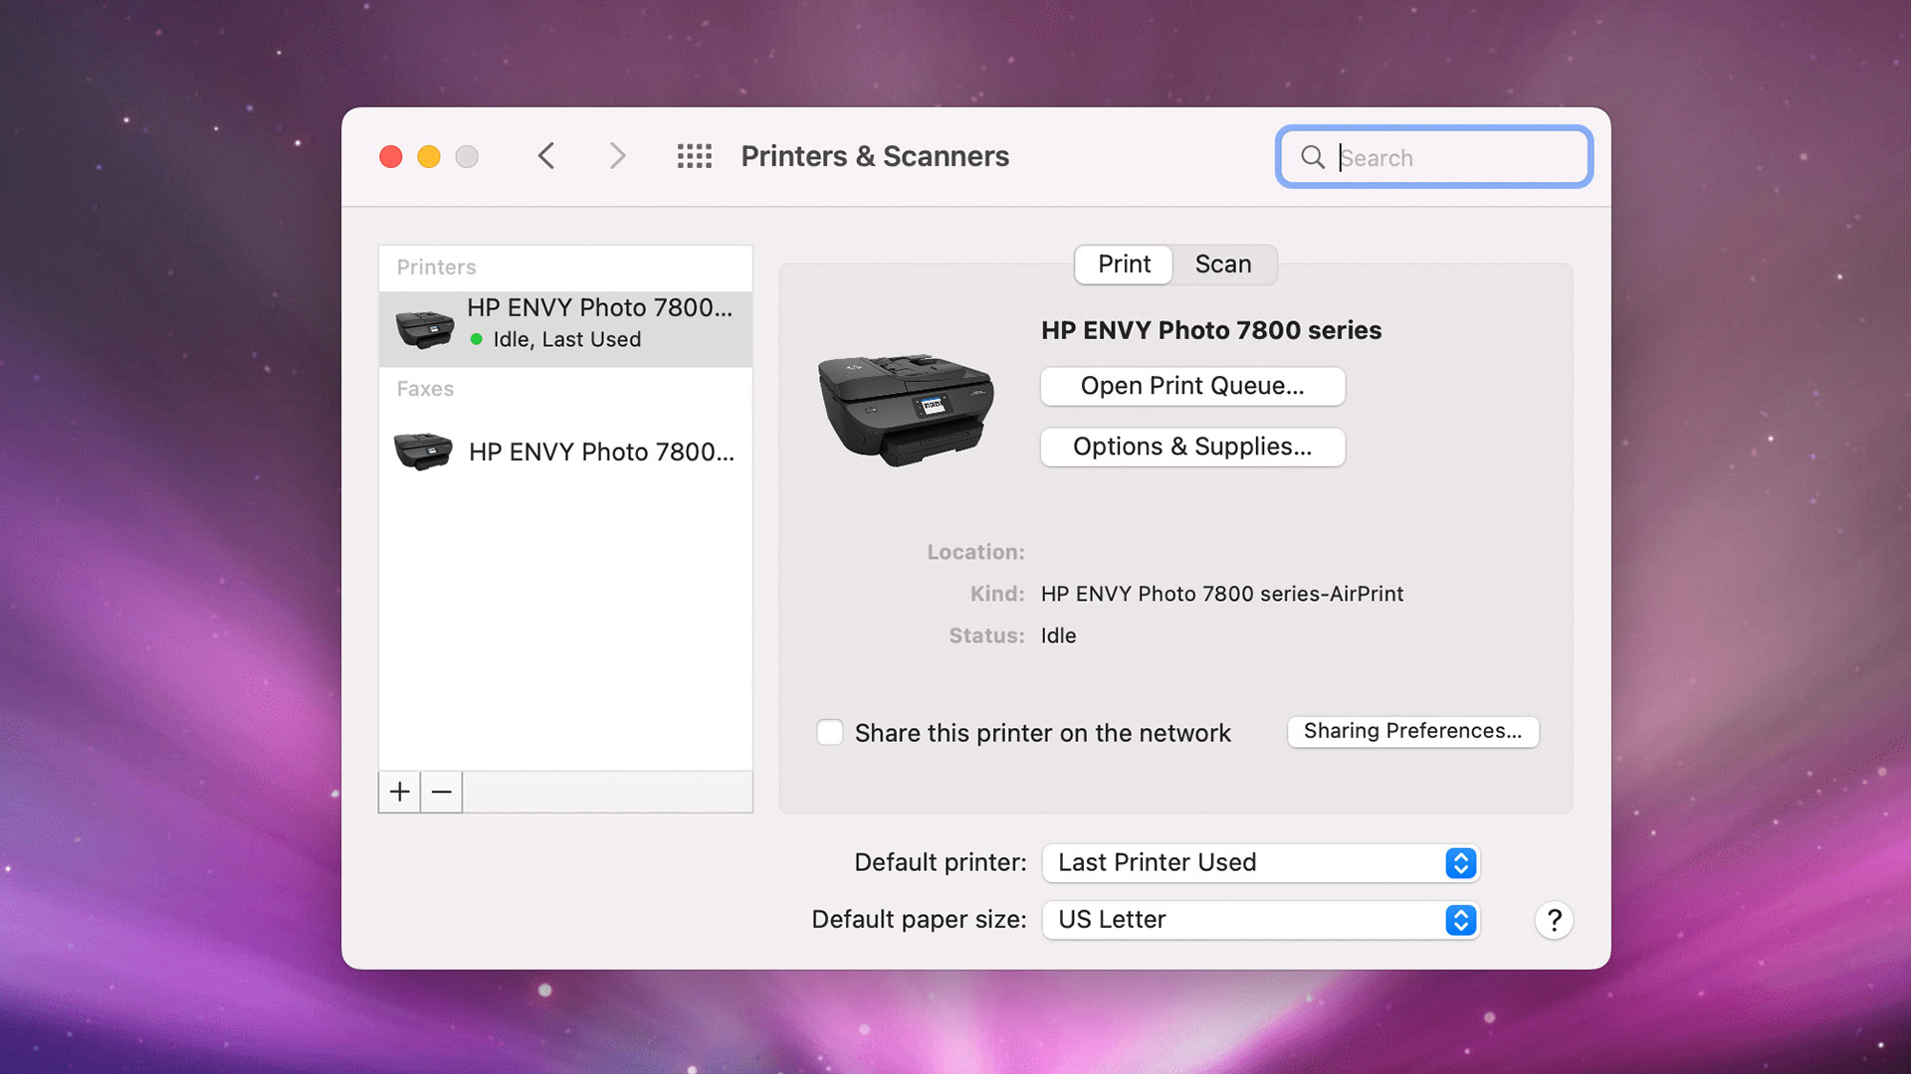The width and height of the screenshot is (1911, 1074).
Task: Enable Share this printer on the network
Action: pos(829,733)
